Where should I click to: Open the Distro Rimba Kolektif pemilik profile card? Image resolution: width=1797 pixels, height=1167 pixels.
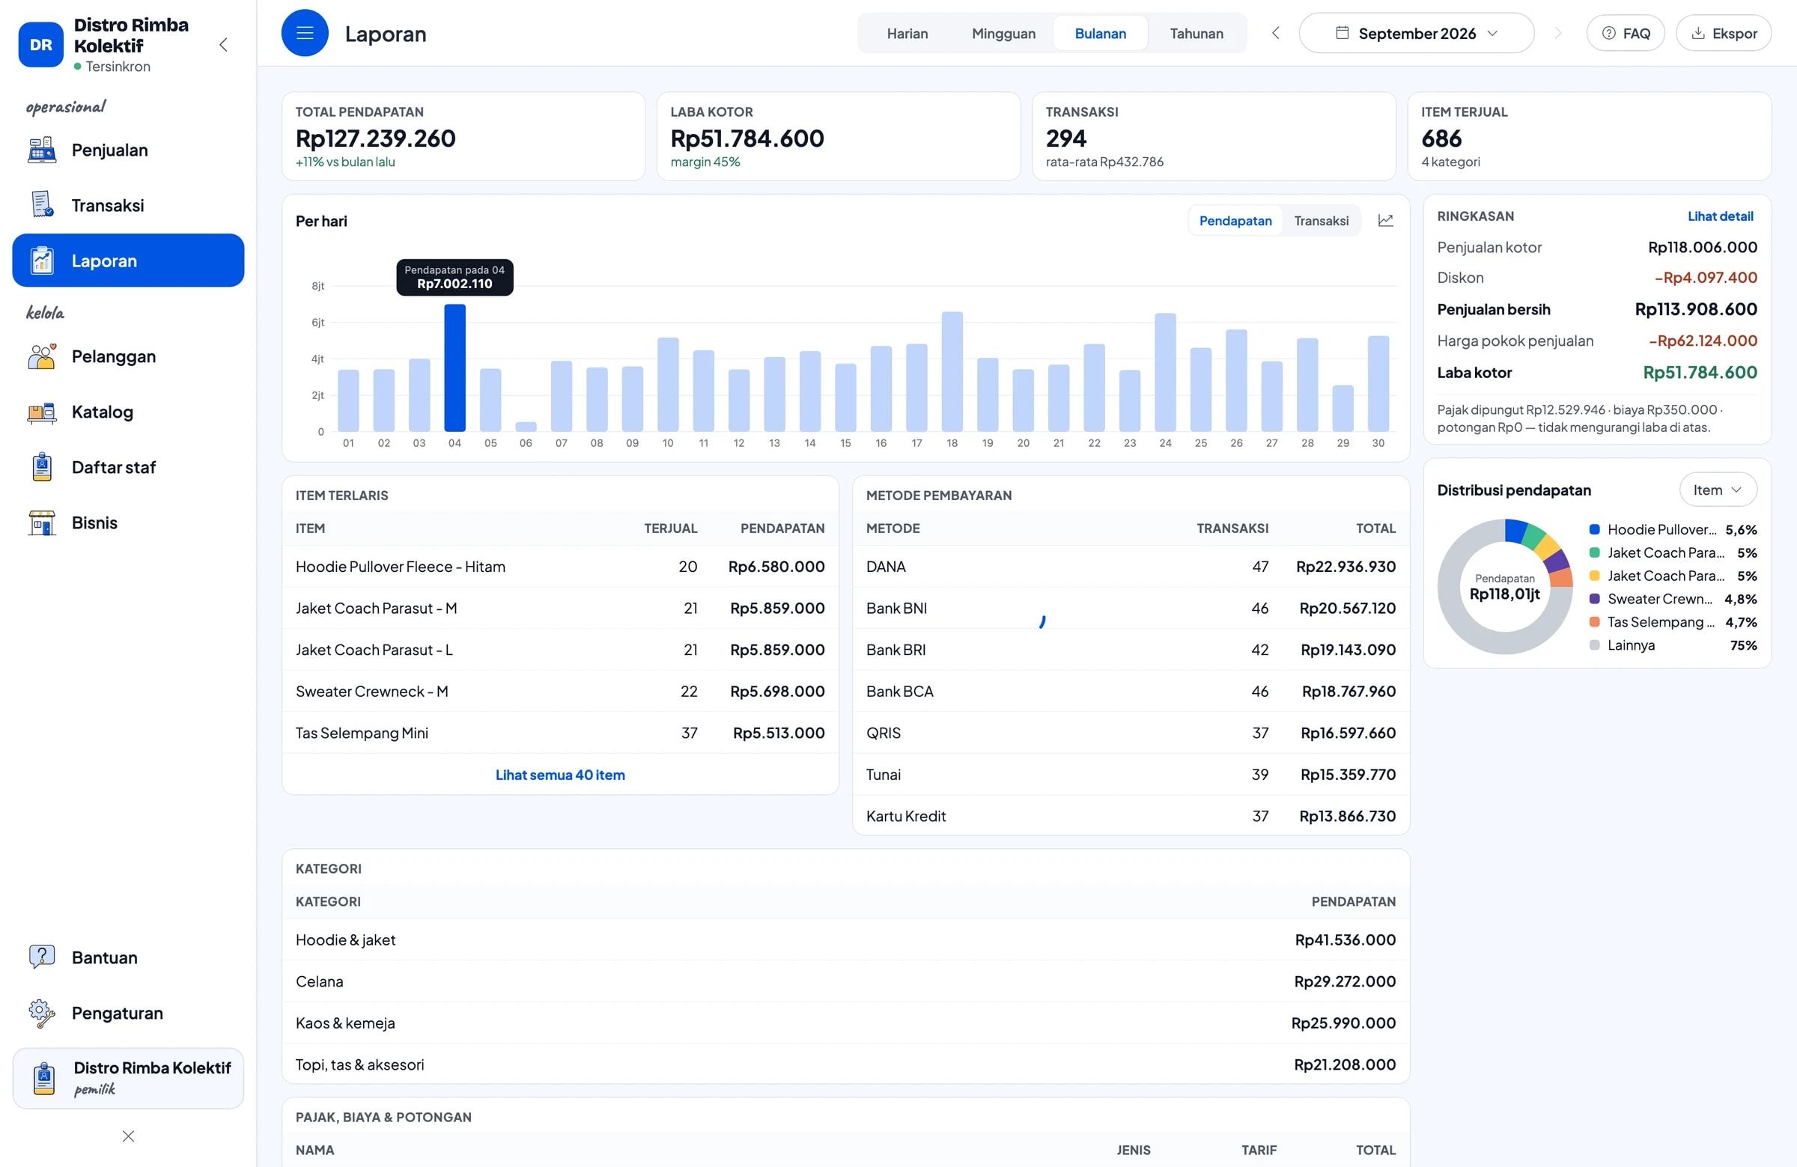click(128, 1078)
